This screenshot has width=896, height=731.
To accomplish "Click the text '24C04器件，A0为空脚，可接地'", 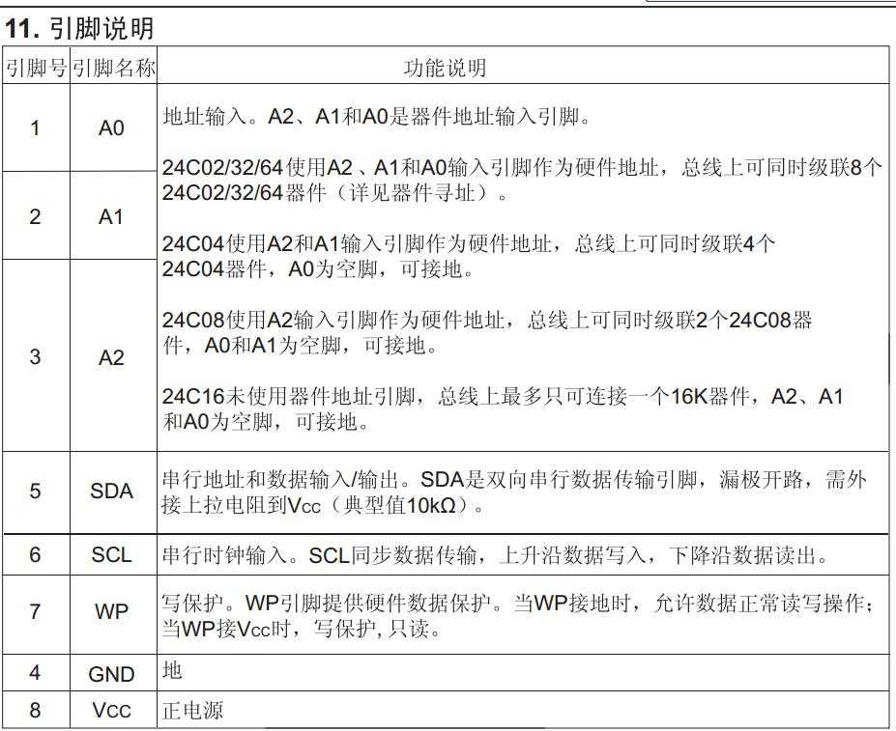I will 319,269.
